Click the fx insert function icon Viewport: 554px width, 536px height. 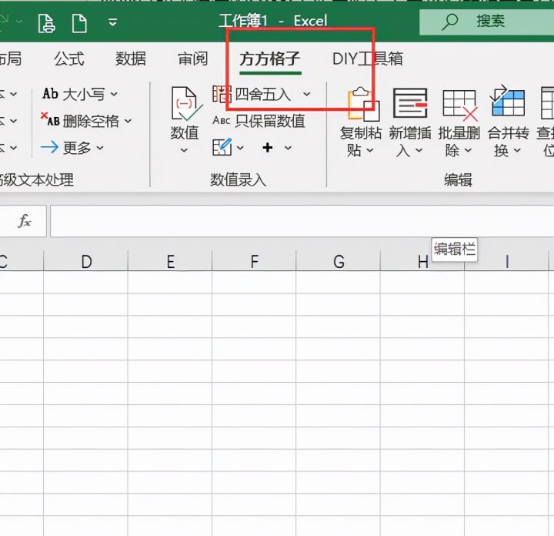tap(25, 221)
